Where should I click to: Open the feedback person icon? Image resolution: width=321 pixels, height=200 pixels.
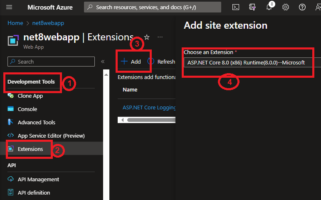point(318,7)
